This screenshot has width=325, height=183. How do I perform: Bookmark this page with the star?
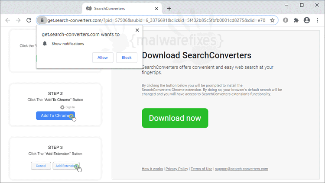coord(272,20)
